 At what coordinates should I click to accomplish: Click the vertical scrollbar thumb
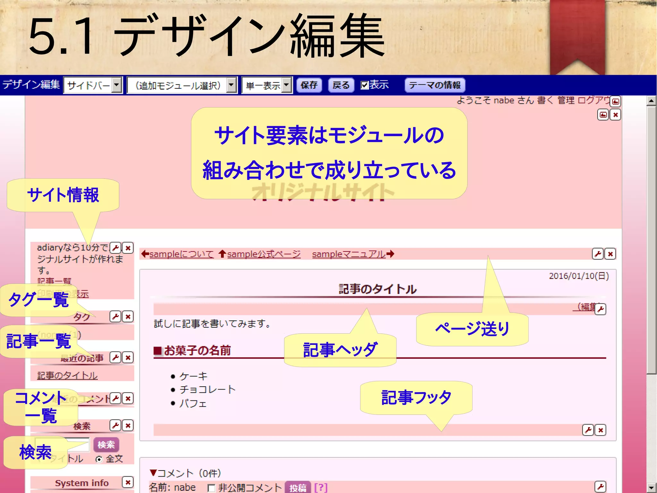pyautogui.click(x=651, y=240)
